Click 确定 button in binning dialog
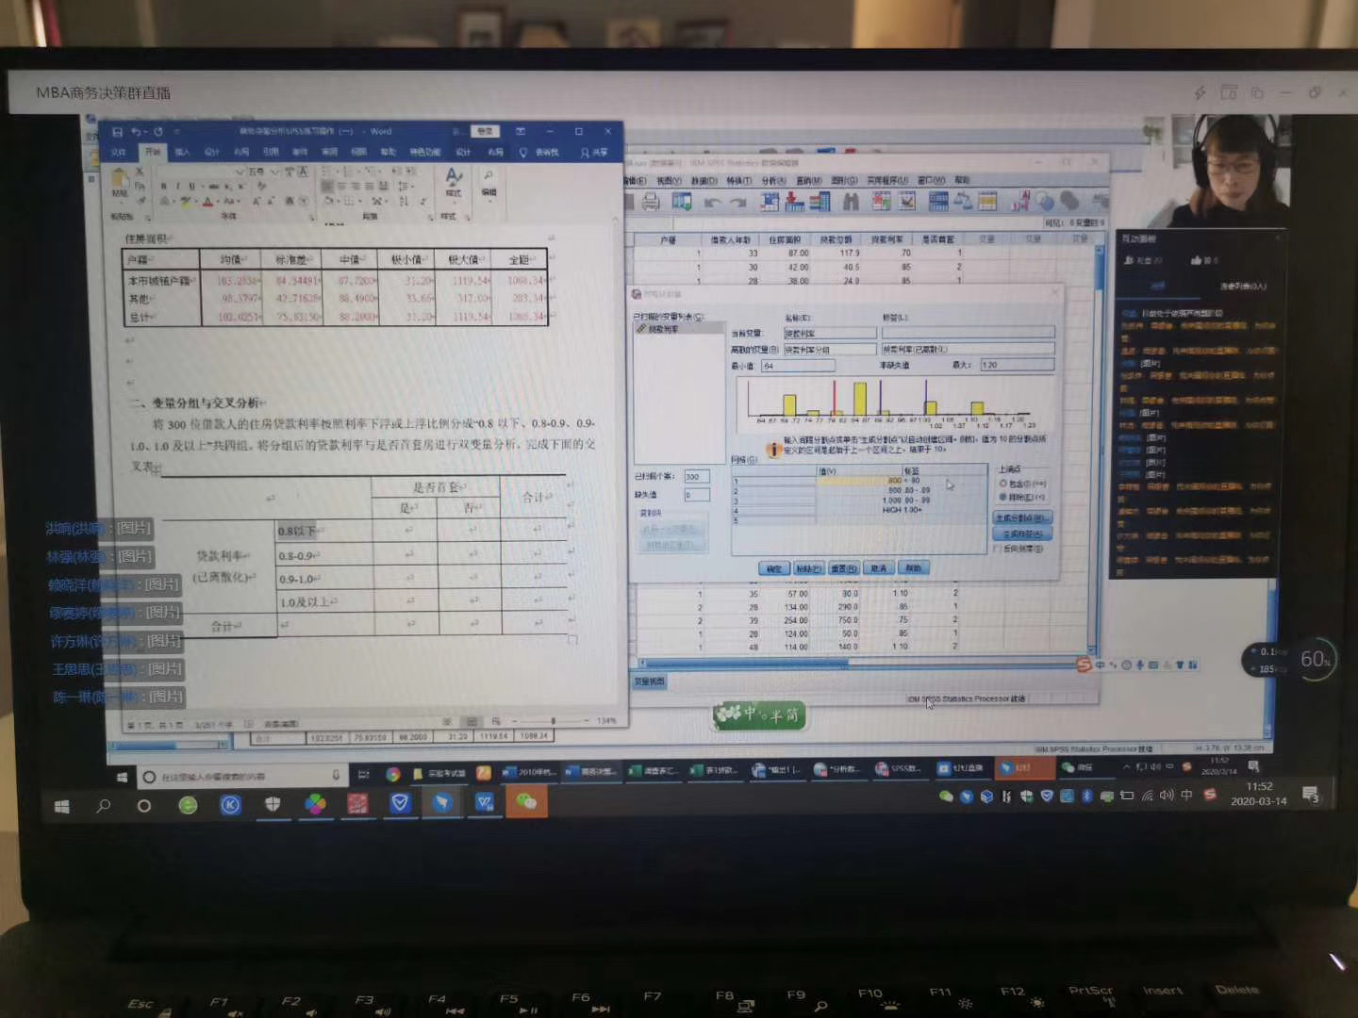Viewport: 1358px width, 1018px height. (773, 568)
